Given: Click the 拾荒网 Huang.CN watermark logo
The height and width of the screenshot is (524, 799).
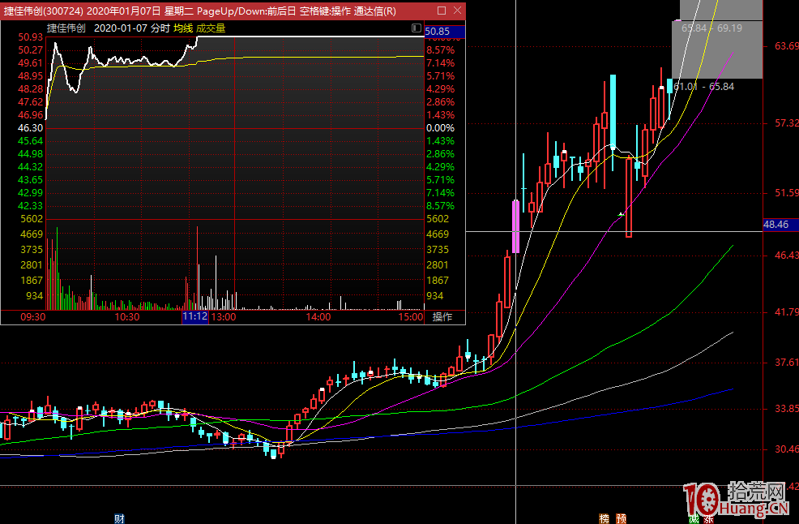Looking at the screenshot, I should tap(736, 500).
